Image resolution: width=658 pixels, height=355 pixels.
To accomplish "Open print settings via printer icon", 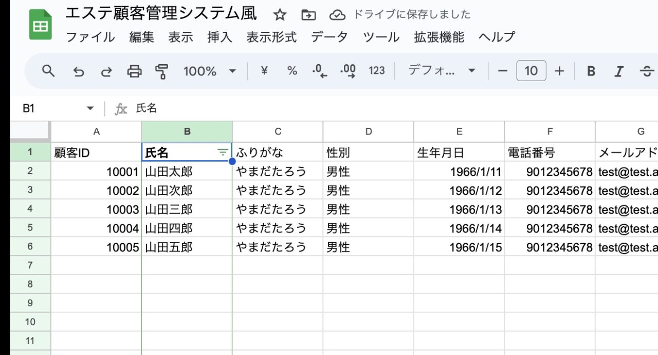I will 134,71.
